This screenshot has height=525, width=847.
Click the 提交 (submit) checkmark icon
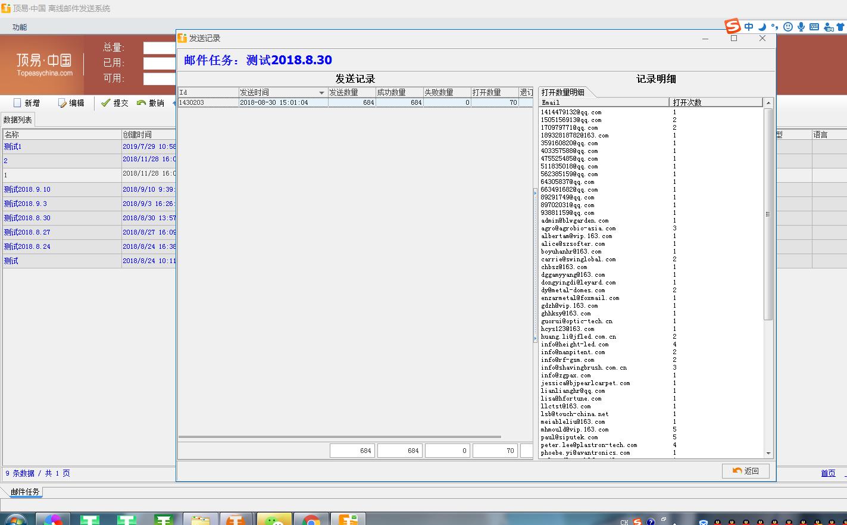pos(105,102)
